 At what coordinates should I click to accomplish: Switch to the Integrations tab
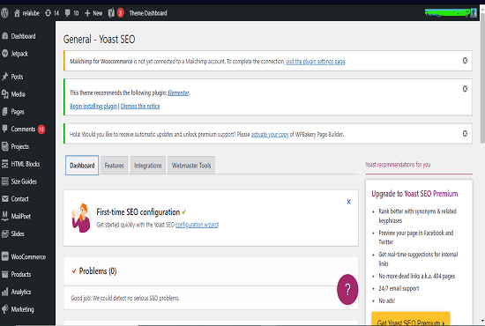tap(148, 166)
